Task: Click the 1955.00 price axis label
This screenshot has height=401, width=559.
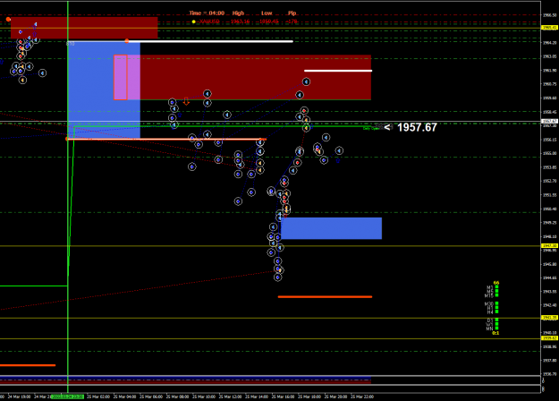Action: click(x=549, y=153)
